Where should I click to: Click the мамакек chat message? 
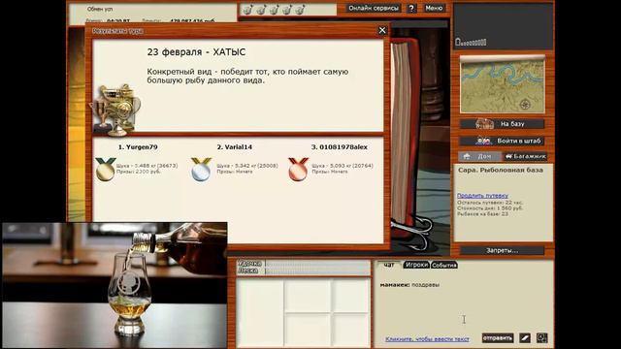[409, 284]
